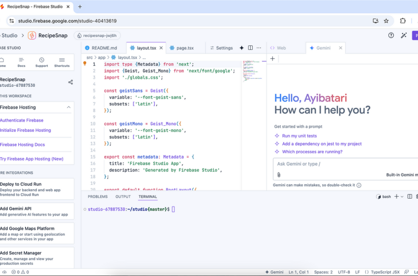Click the browser address bar URL
Viewport: 418px width, 276px height.
click(x=67, y=21)
